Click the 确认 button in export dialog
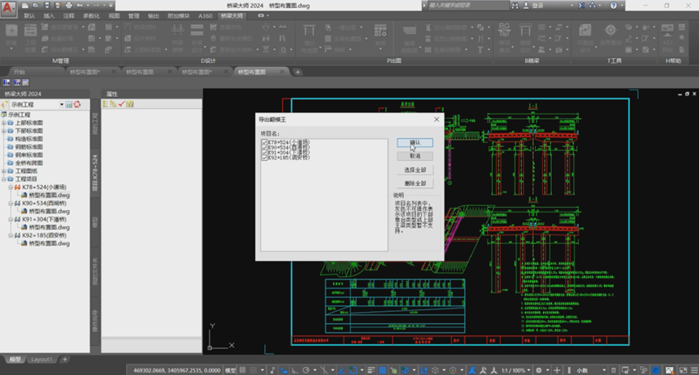This screenshot has height=375, width=699. point(415,143)
